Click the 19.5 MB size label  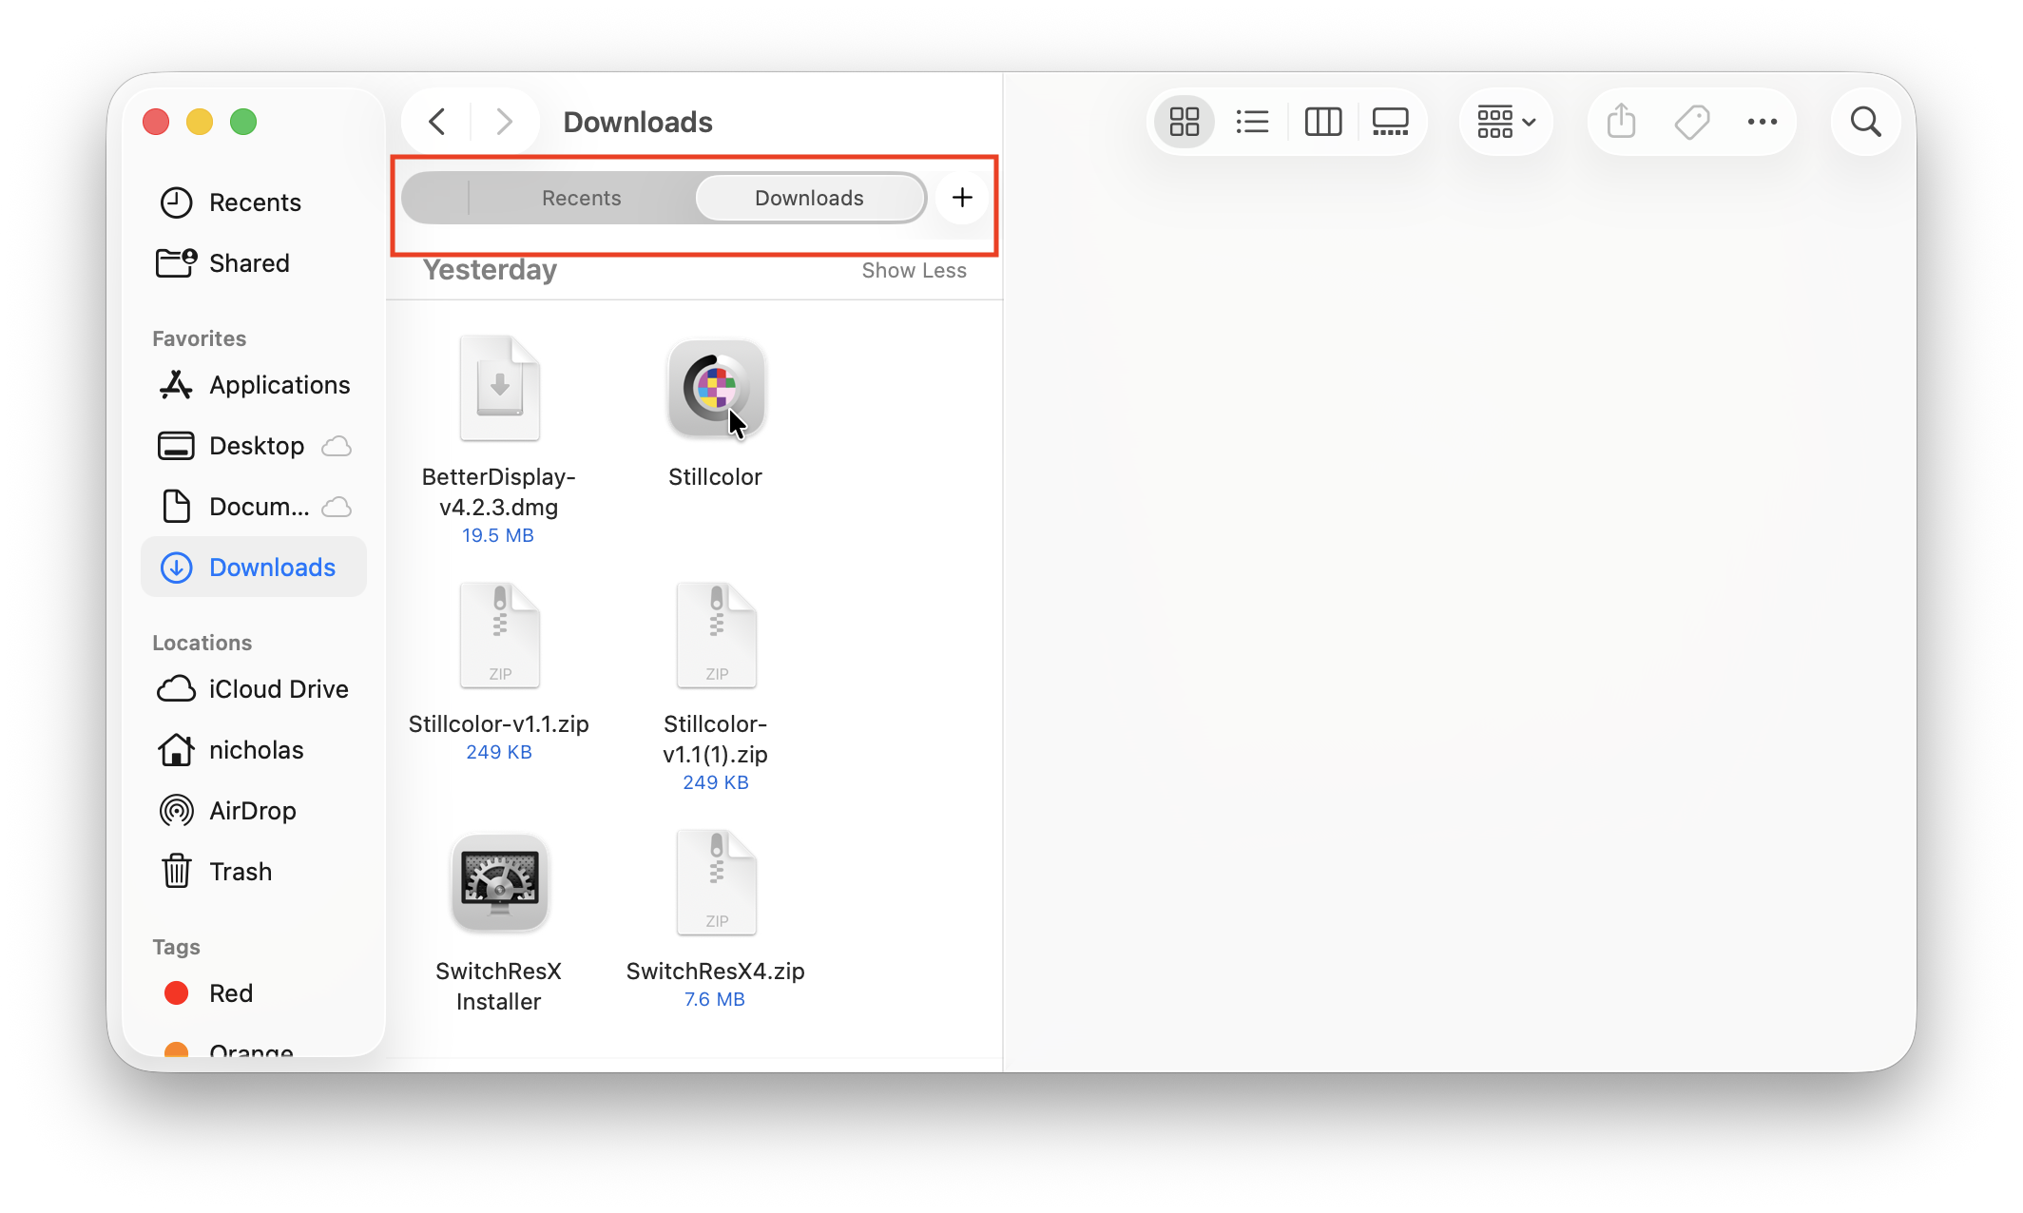[x=498, y=535]
